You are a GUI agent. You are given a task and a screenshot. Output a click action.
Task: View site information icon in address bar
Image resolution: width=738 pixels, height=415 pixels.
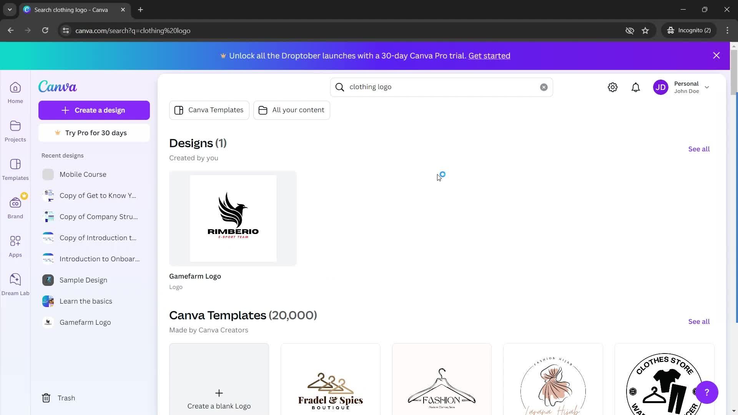pos(66,30)
